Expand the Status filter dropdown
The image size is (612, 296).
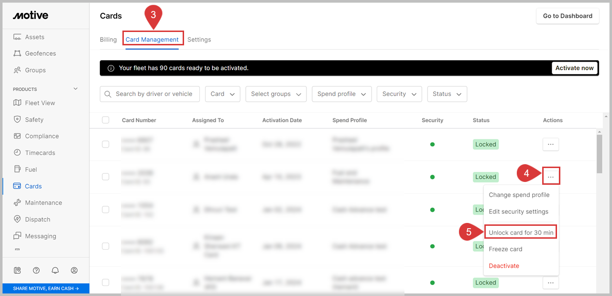point(447,94)
